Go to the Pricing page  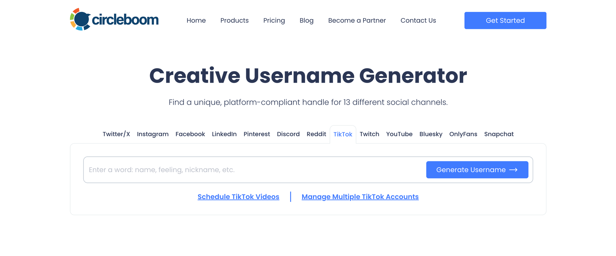(x=274, y=21)
